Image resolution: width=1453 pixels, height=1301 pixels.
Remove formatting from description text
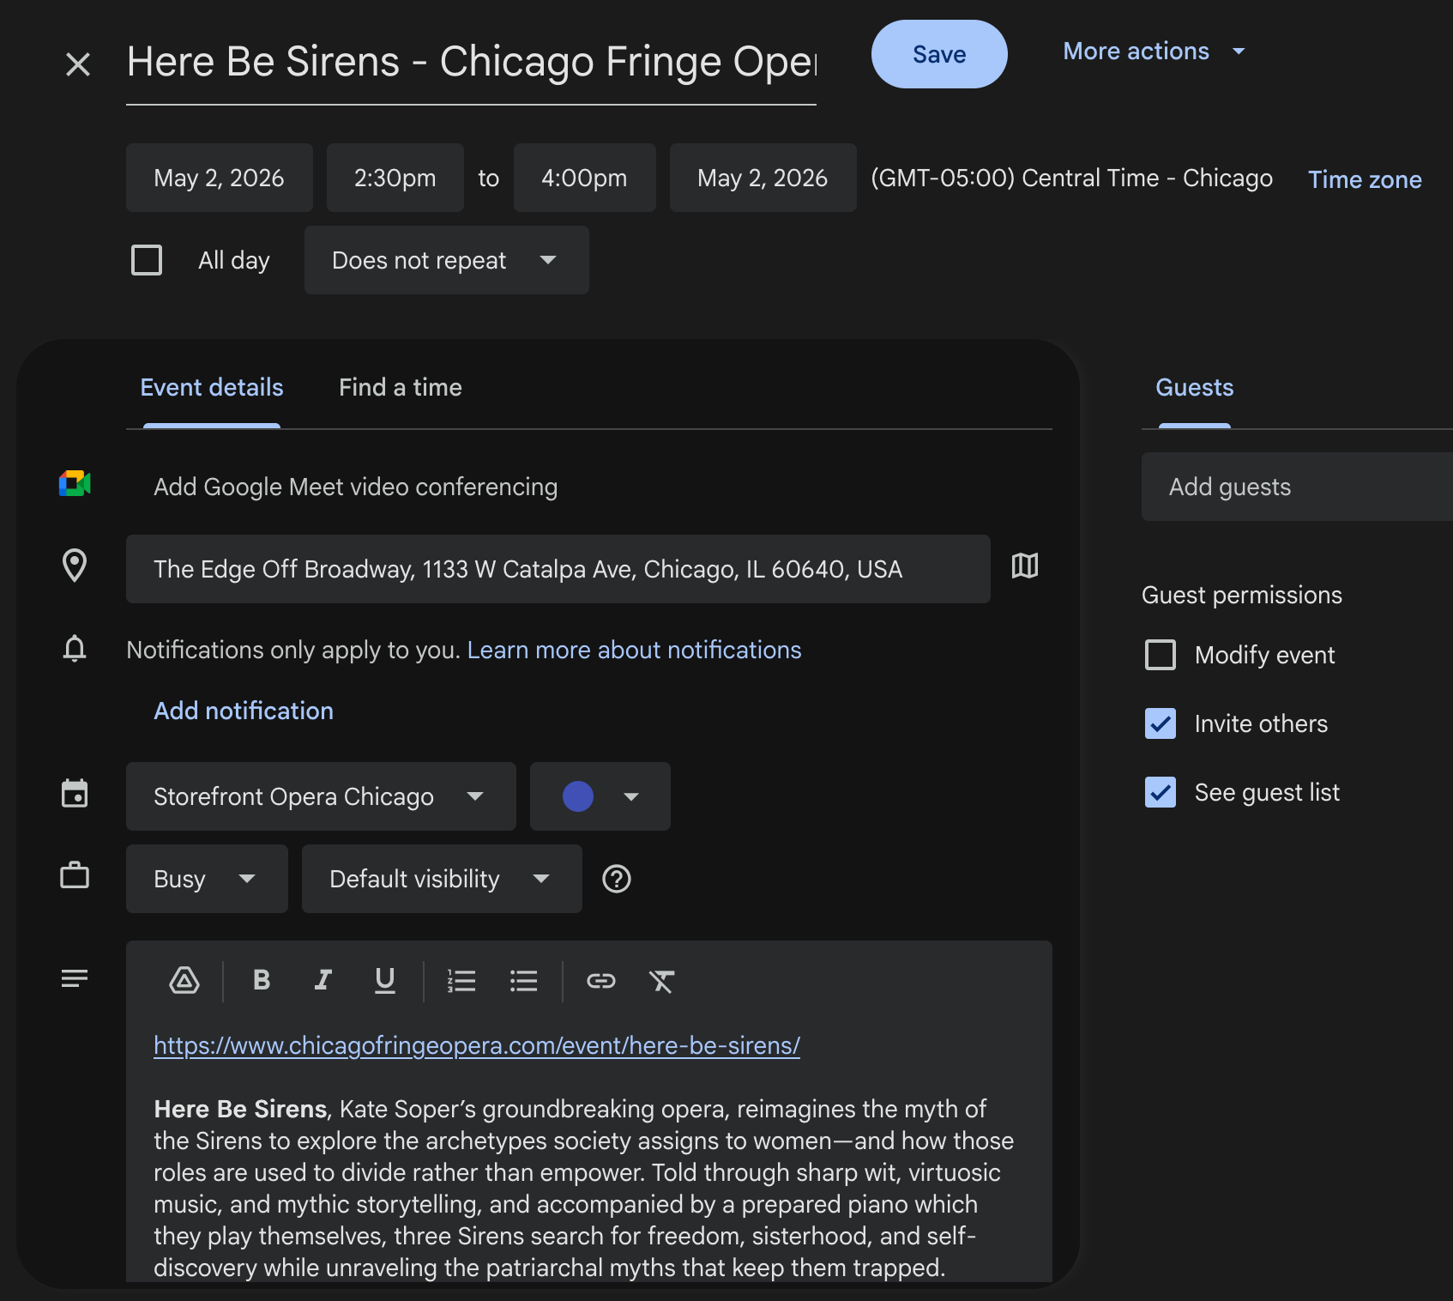pos(661,980)
